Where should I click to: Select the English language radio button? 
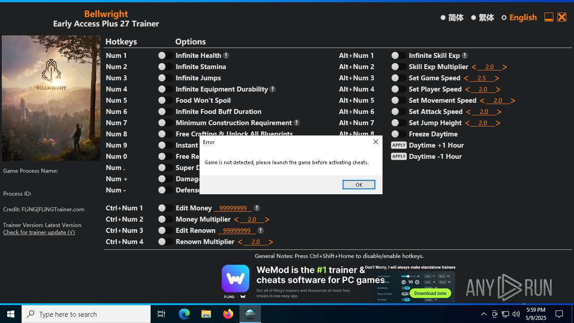(504, 17)
